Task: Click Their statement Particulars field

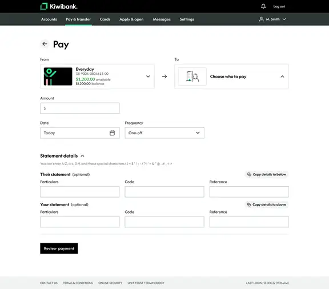Action: 80,191
